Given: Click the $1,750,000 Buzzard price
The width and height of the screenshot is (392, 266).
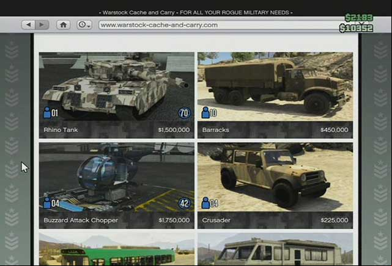Looking at the screenshot, I should pos(174,220).
